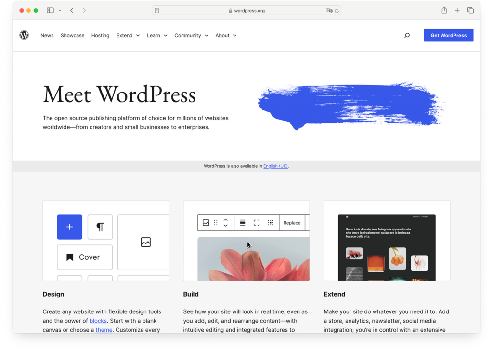The image size is (493, 351).
Task: Click the translate icon in address bar
Action: pyautogui.click(x=329, y=11)
